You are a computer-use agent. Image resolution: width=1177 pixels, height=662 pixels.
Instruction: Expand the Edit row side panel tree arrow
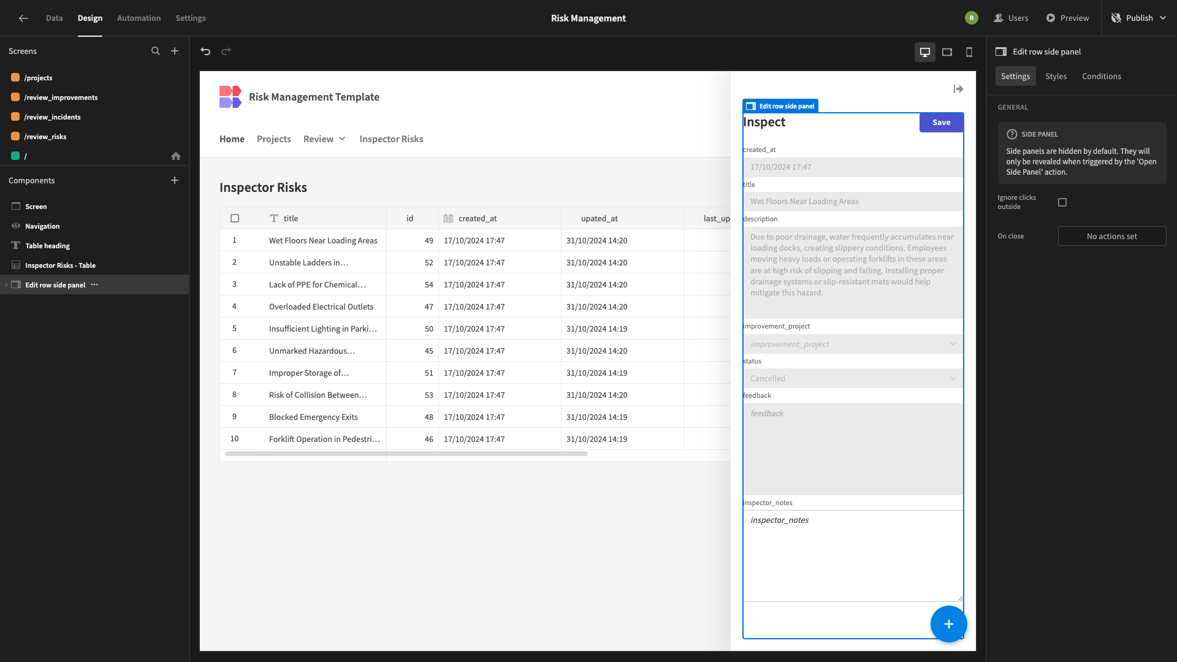tap(6, 285)
